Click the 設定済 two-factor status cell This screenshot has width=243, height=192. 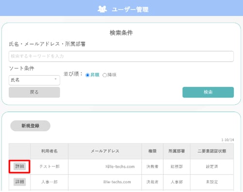pyautogui.click(x=212, y=166)
